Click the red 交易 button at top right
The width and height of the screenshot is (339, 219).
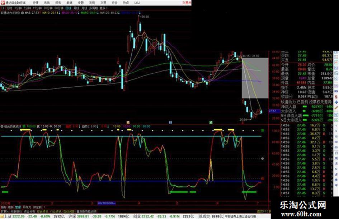(x=187, y=3)
